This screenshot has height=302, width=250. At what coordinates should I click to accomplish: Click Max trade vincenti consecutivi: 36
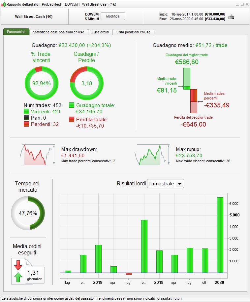[x=203, y=161]
